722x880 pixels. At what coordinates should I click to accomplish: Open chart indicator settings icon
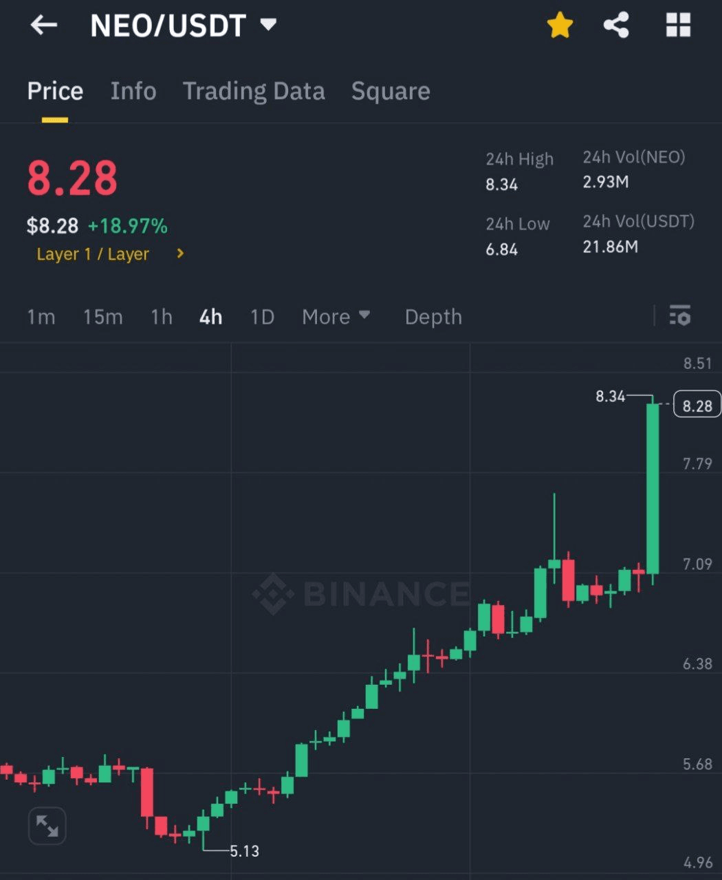tap(679, 316)
